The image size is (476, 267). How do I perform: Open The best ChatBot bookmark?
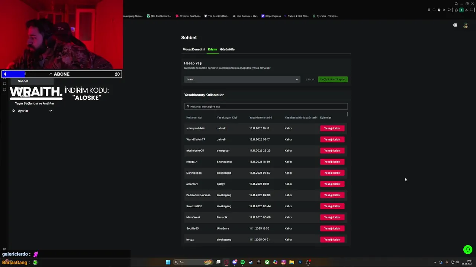coord(216,16)
